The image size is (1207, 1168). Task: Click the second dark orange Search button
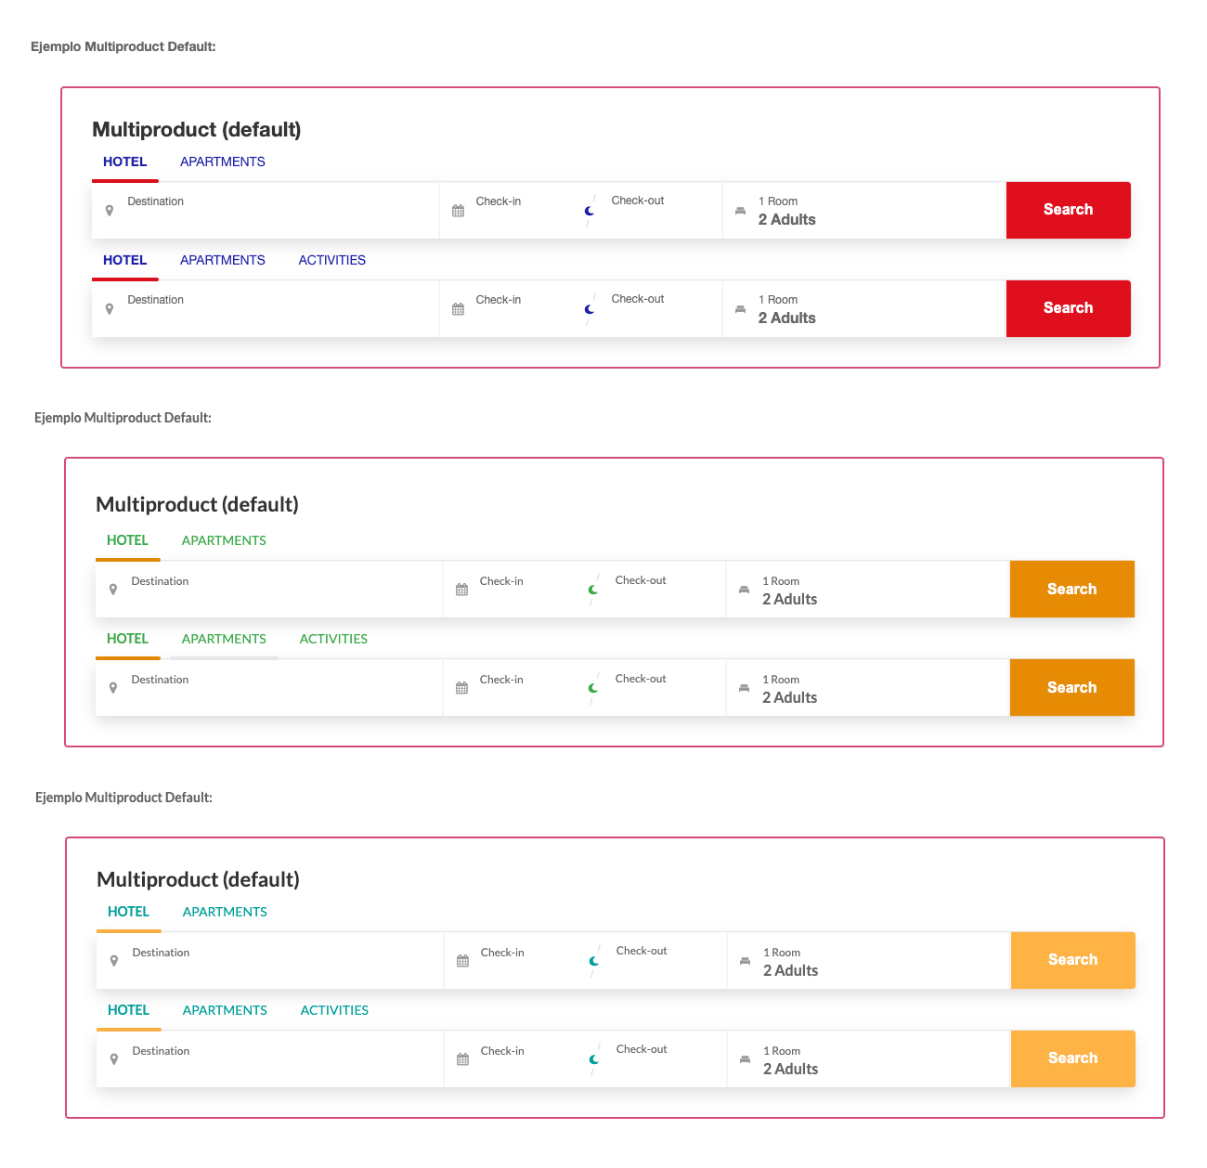coord(1072,688)
